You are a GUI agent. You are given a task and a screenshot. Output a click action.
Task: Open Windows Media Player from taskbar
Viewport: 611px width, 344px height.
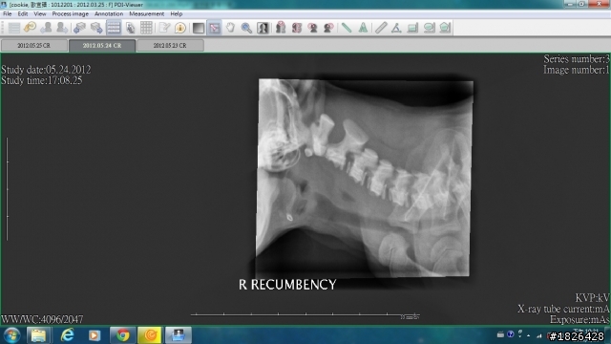tap(95, 335)
